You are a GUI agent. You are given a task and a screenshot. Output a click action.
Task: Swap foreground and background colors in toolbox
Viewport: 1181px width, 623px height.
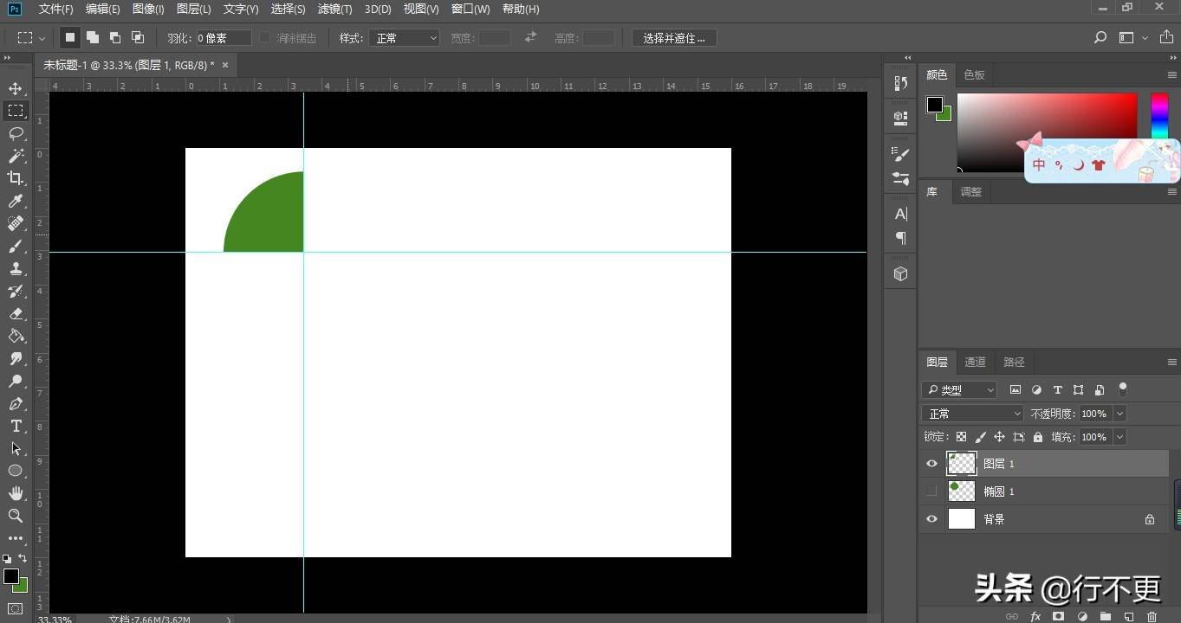point(23,559)
